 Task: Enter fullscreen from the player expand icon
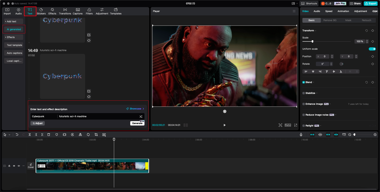click(x=296, y=125)
